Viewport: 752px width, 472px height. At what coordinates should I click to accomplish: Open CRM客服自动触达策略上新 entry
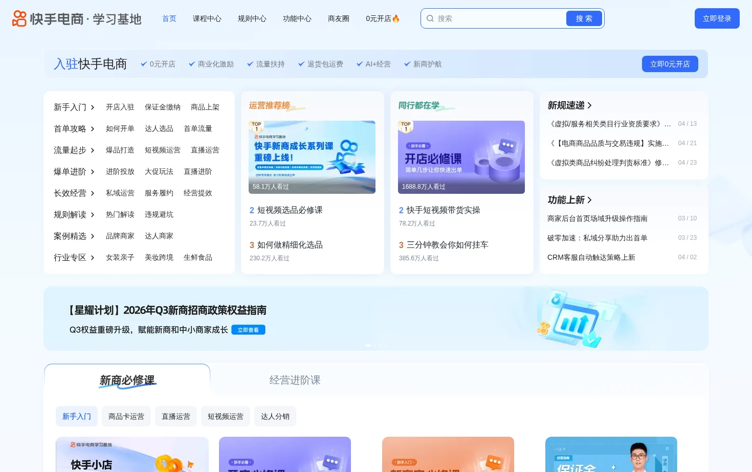[591, 257]
